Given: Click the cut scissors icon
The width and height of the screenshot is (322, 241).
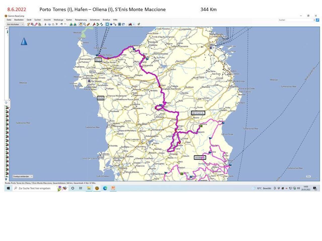Looking at the screenshot, I should (x=45, y=24).
